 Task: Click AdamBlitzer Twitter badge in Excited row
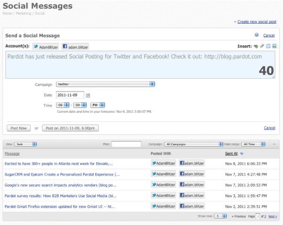[x=163, y=163]
